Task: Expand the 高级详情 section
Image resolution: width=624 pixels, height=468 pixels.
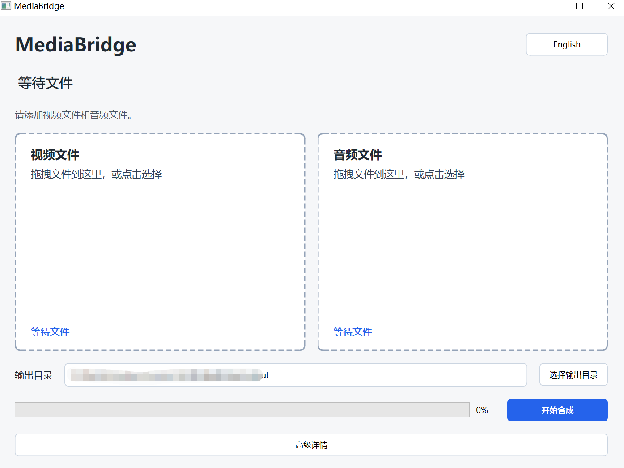Action: click(311, 445)
